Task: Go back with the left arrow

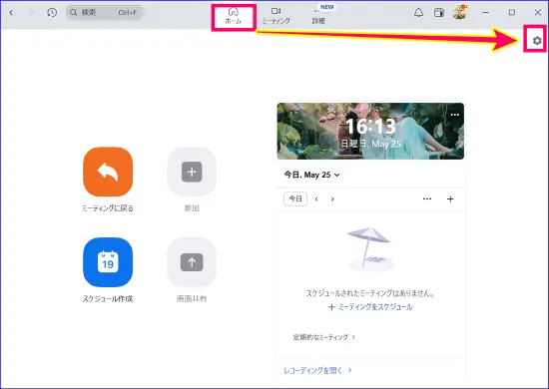Action: [11, 13]
